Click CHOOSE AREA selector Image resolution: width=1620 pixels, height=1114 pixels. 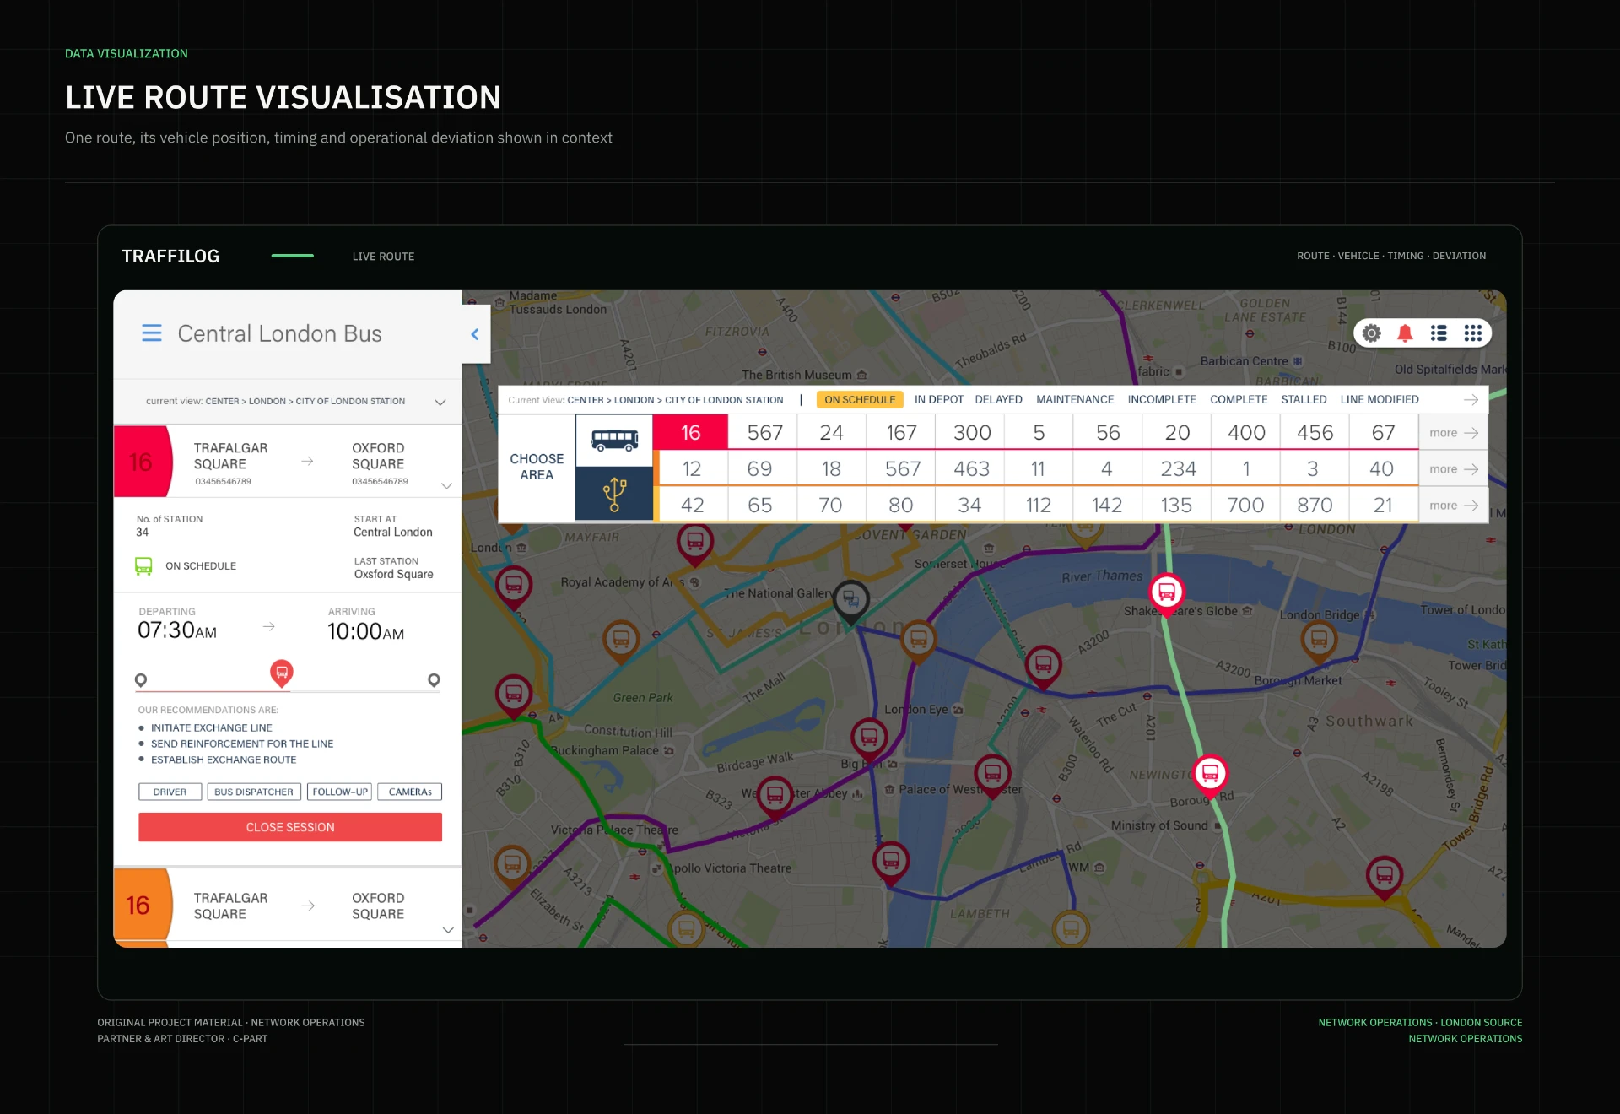pos(537,467)
